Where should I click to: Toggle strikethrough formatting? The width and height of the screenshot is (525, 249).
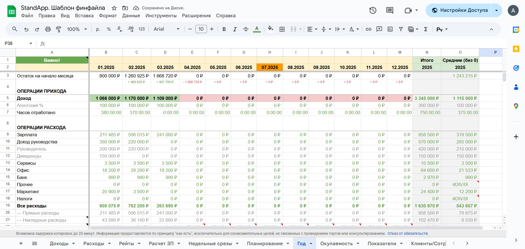[x=246, y=29]
